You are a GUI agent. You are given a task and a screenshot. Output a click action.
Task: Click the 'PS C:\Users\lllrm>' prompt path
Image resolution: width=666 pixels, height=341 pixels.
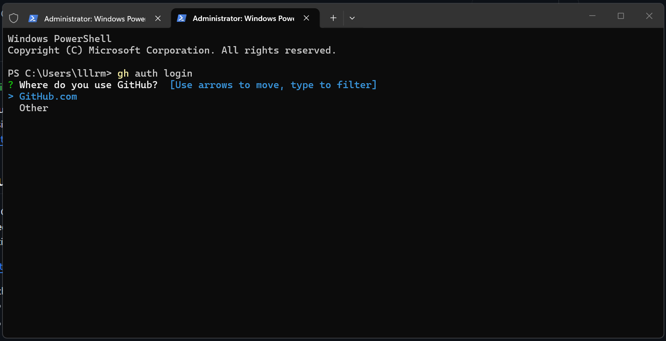(60, 73)
